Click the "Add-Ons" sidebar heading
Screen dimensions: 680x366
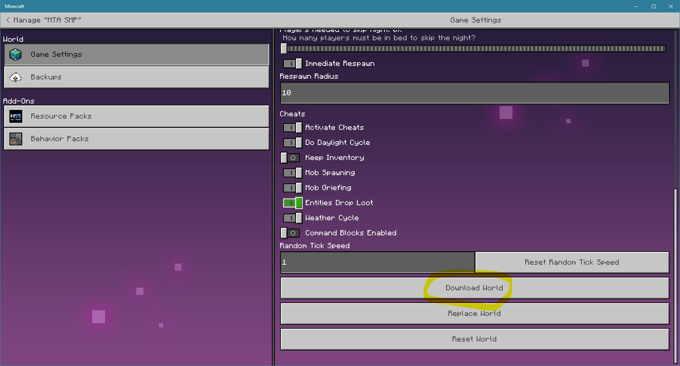19,101
